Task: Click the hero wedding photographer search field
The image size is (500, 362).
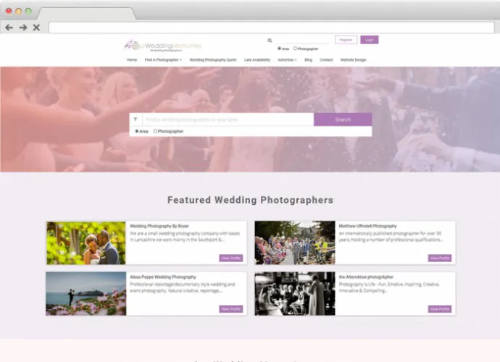Action: pos(227,119)
